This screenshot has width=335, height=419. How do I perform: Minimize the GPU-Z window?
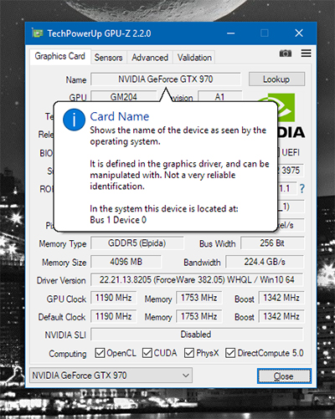point(230,33)
